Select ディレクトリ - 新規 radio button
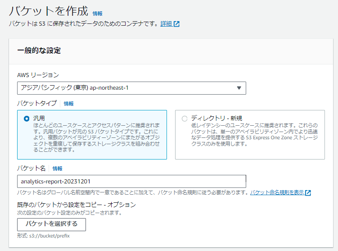The height and width of the screenshot is (251, 338). [x=185, y=119]
